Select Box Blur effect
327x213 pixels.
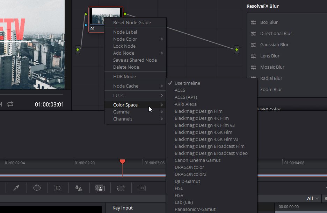pyautogui.click(x=269, y=22)
